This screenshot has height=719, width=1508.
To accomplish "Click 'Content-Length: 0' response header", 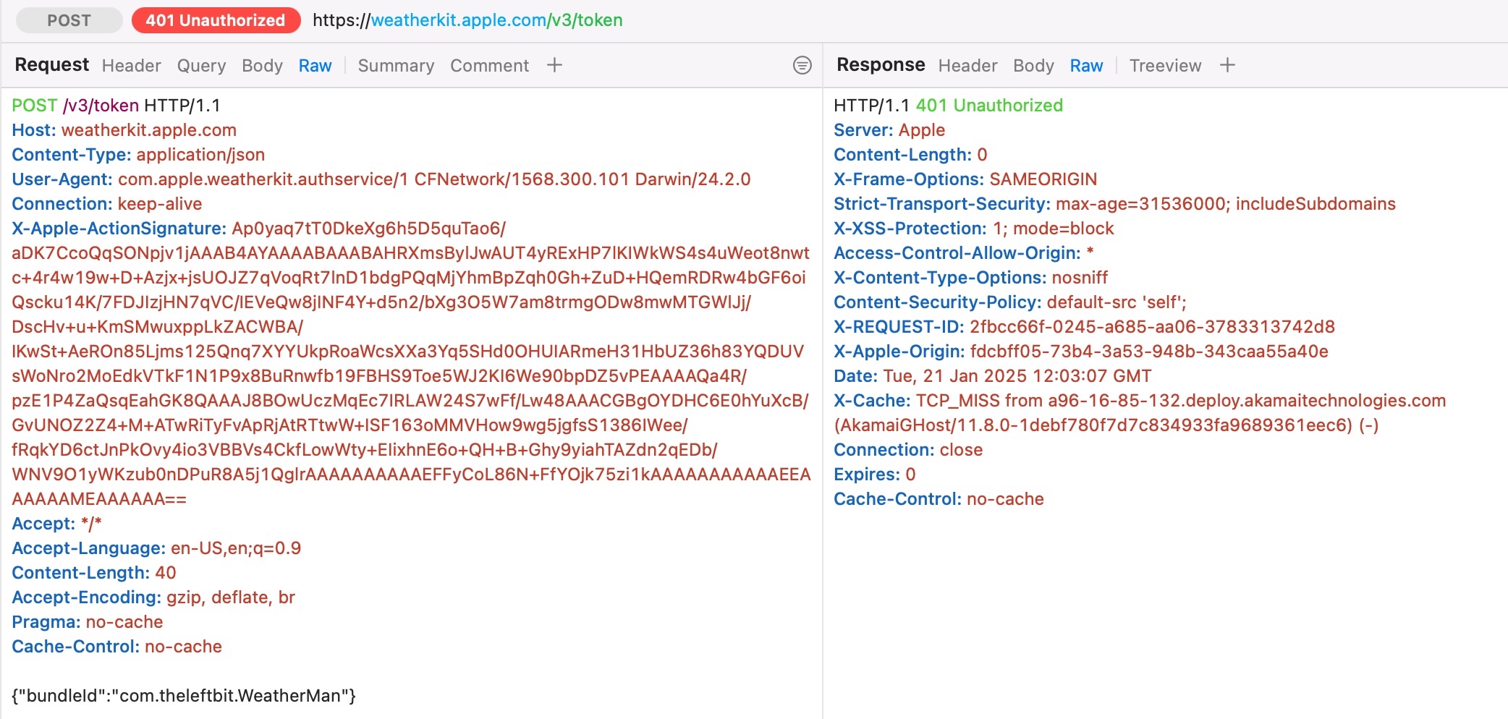I will click(x=910, y=155).
